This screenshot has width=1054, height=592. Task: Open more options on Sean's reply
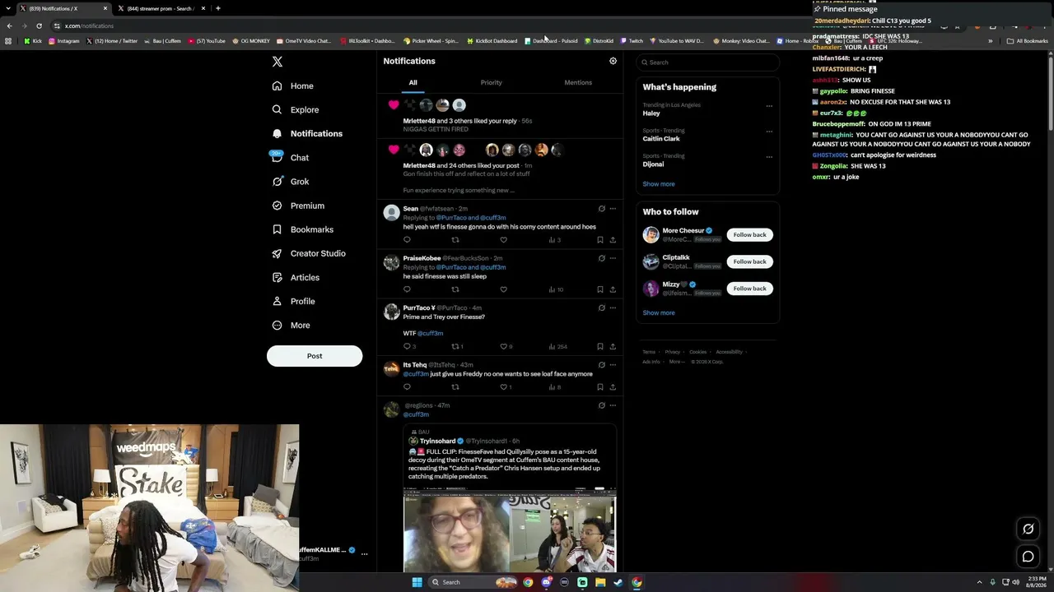tap(613, 209)
